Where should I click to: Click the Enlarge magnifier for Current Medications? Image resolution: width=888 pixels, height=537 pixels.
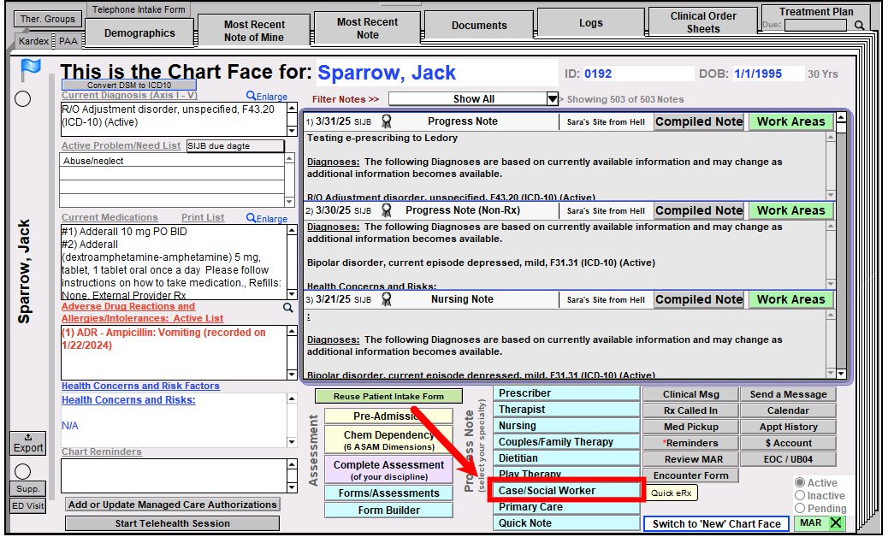point(251,218)
